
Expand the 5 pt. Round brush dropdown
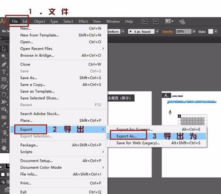(x=157, y=31)
